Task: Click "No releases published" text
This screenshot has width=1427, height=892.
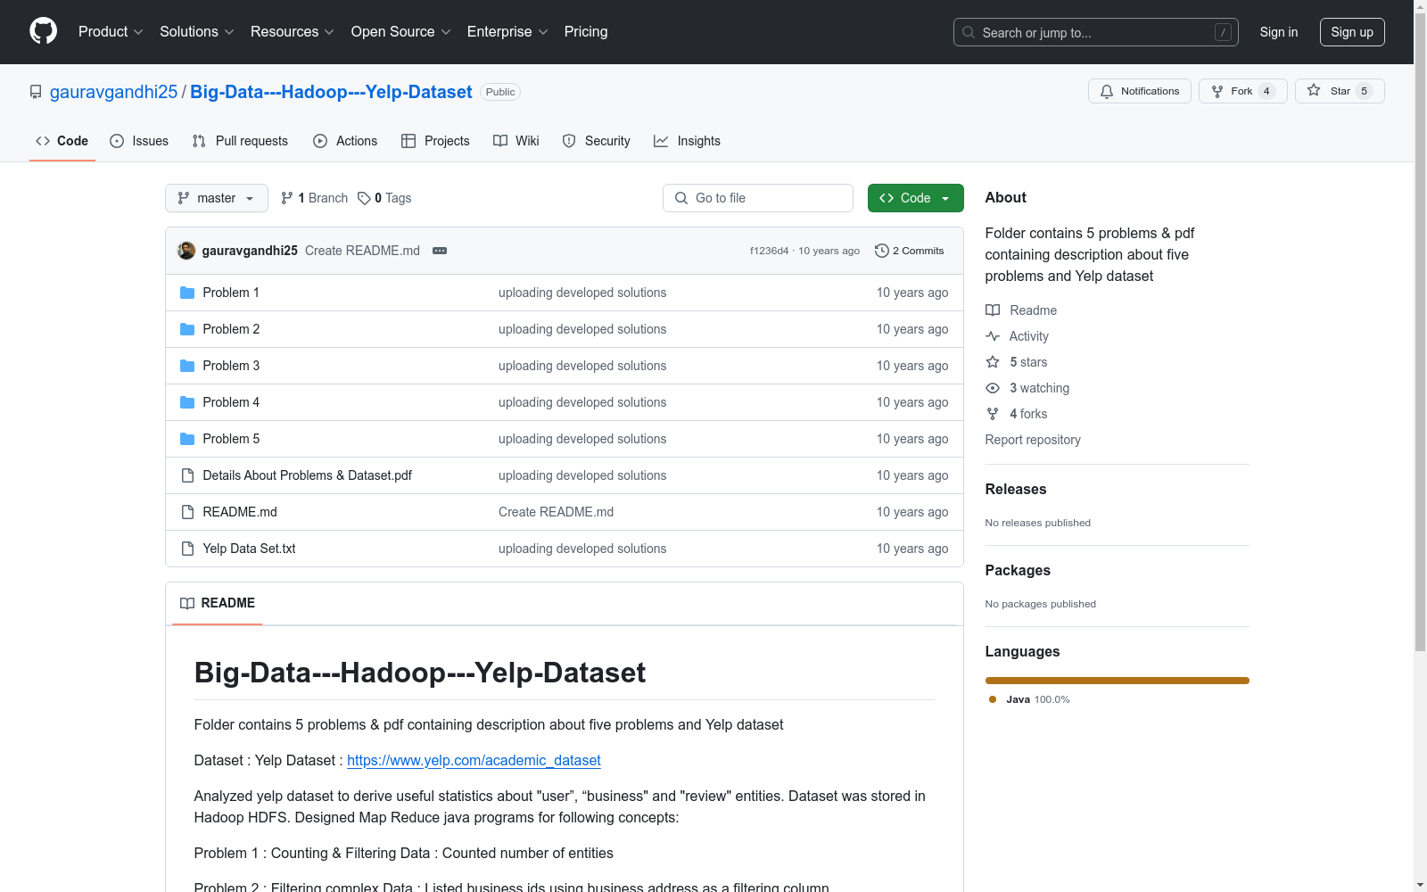Action: tap(1038, 523)
